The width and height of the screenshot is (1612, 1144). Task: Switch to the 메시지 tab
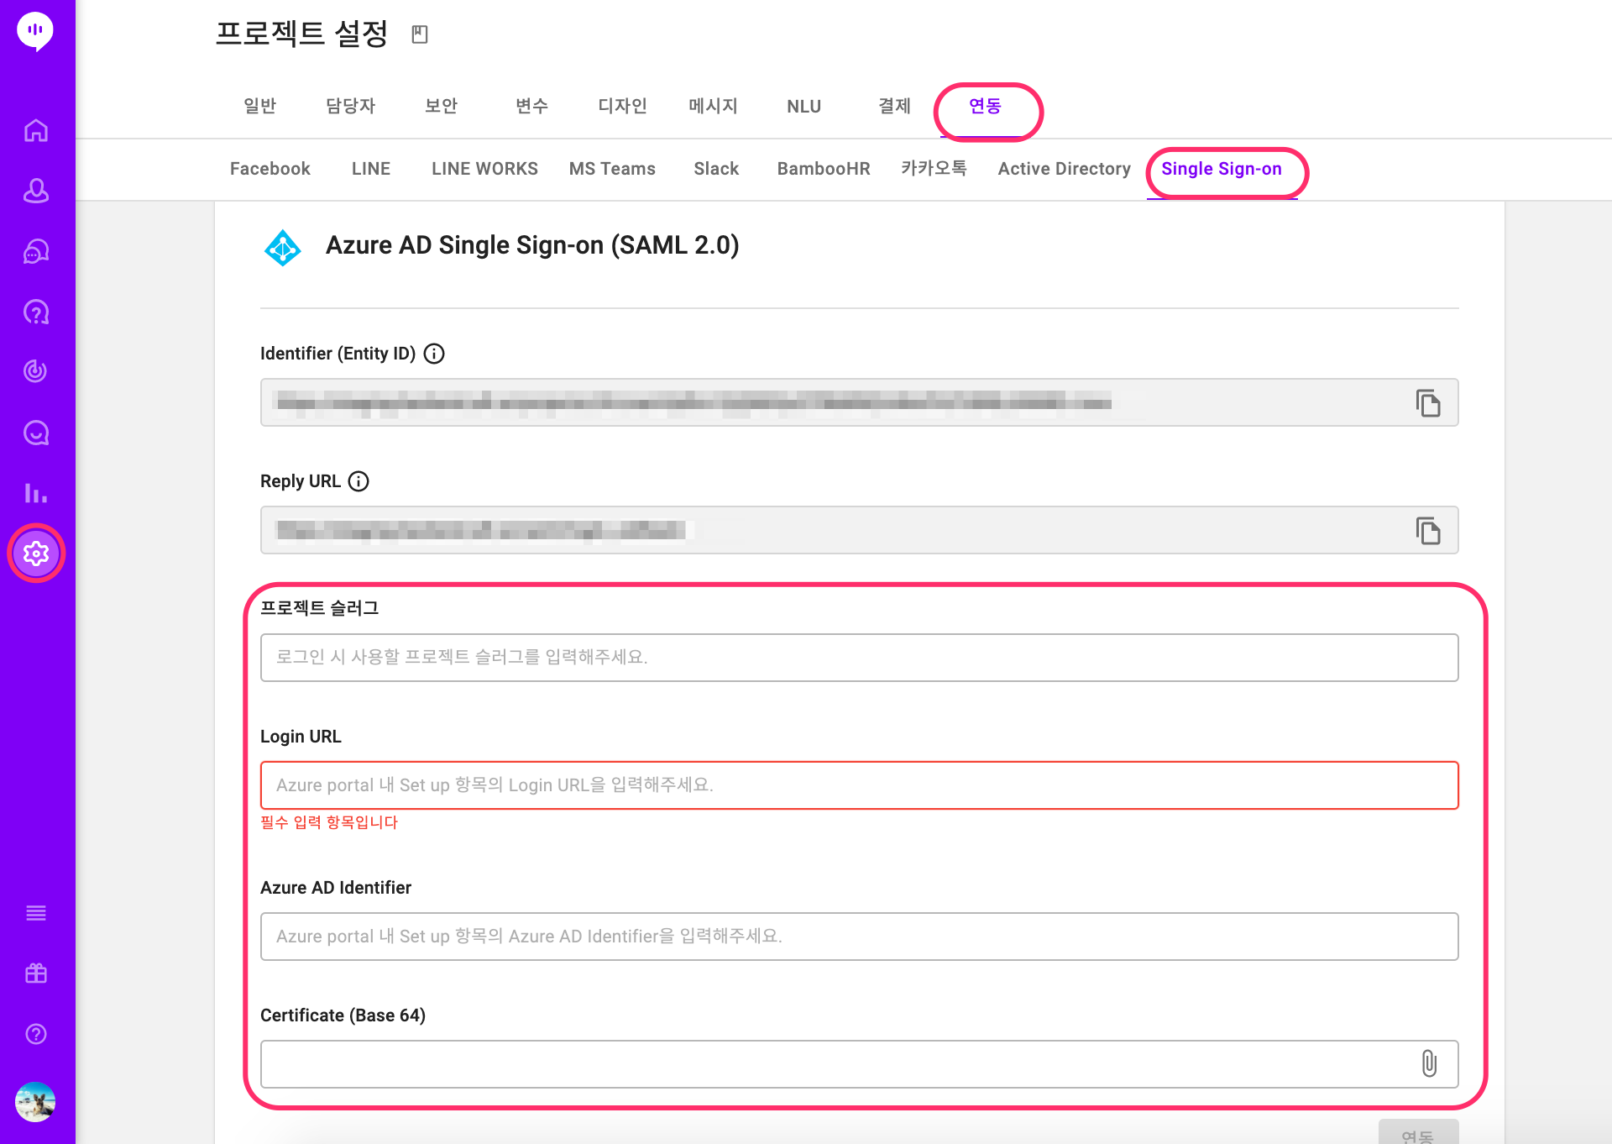pyautogui.click(x=714, y=106)
